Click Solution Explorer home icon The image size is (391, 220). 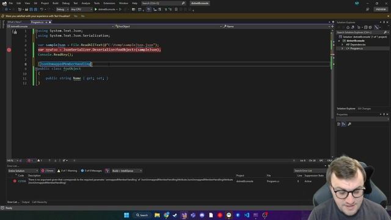(348, 27)
